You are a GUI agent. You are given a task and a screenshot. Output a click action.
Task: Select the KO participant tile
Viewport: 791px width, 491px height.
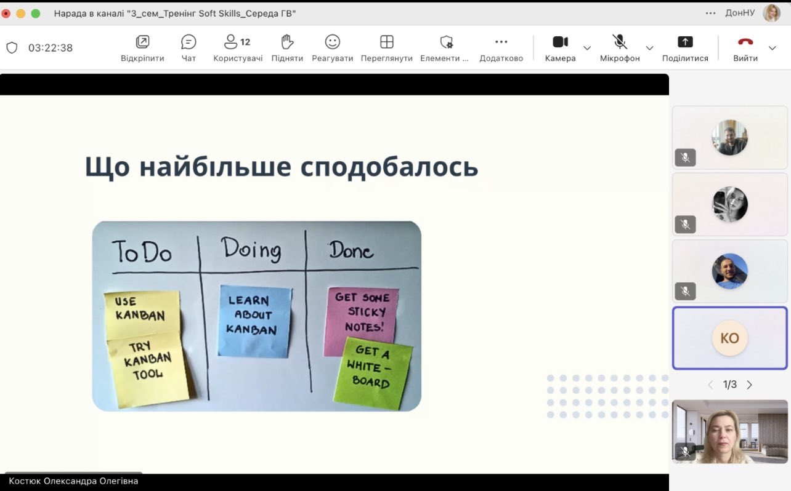coord(729,338)
